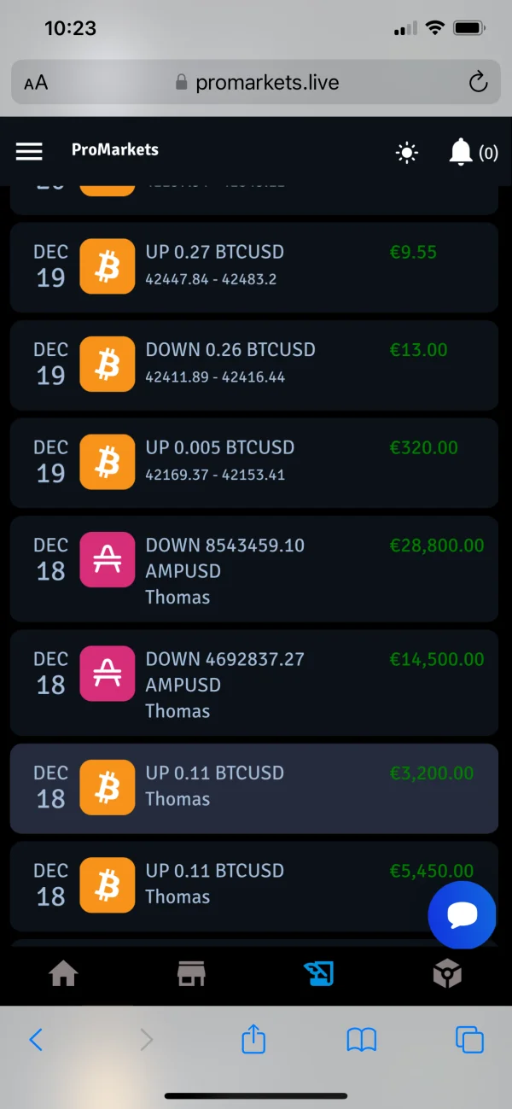Open DOWN 0.26 BTCUSD trade entry

point(253,363)
